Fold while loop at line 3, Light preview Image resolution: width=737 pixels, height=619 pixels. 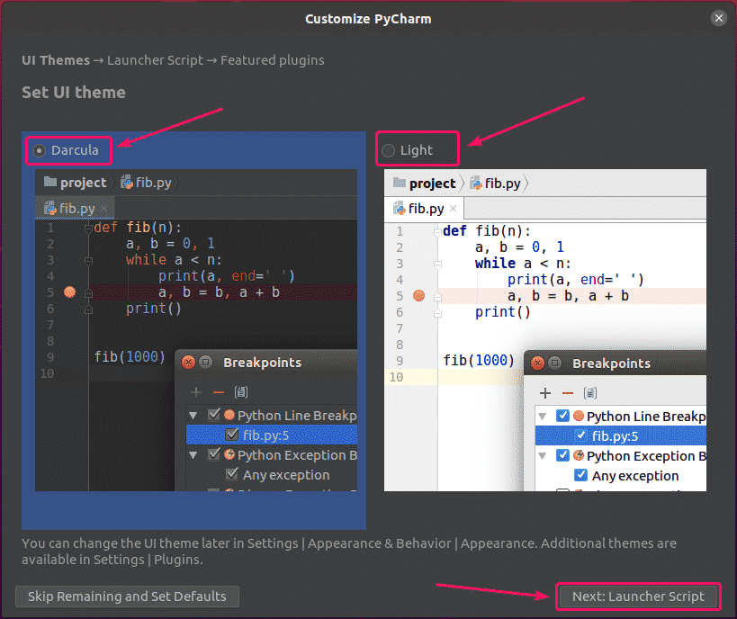click(x=437, y=265)
